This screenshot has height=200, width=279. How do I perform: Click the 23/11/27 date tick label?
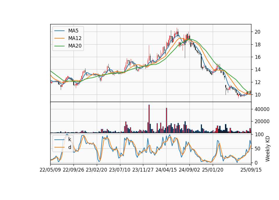click(143, 170)
